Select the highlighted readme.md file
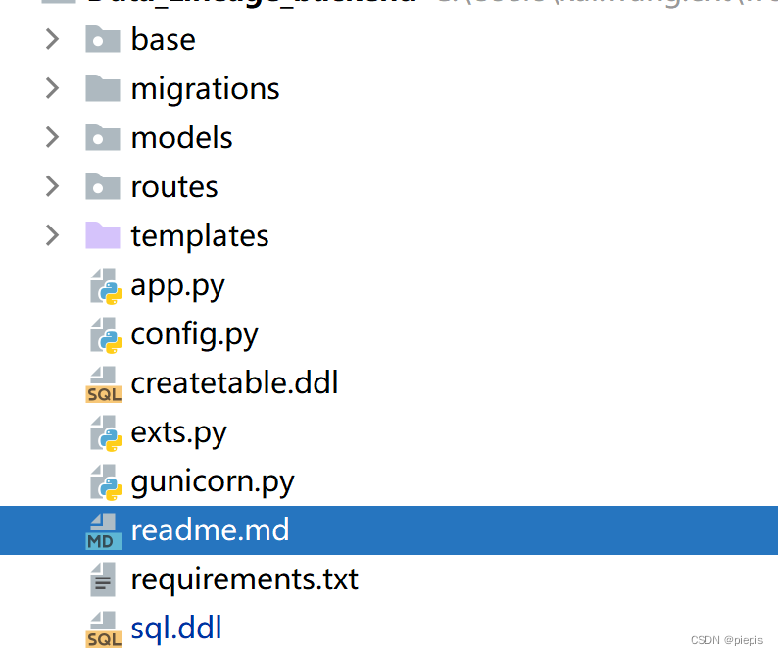 click(389, 530)
